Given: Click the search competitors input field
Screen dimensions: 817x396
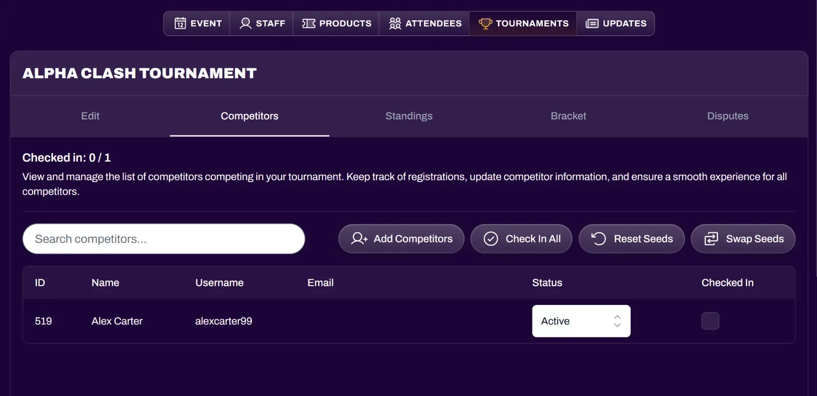Looking at the screenshot, I should (163, 239).
